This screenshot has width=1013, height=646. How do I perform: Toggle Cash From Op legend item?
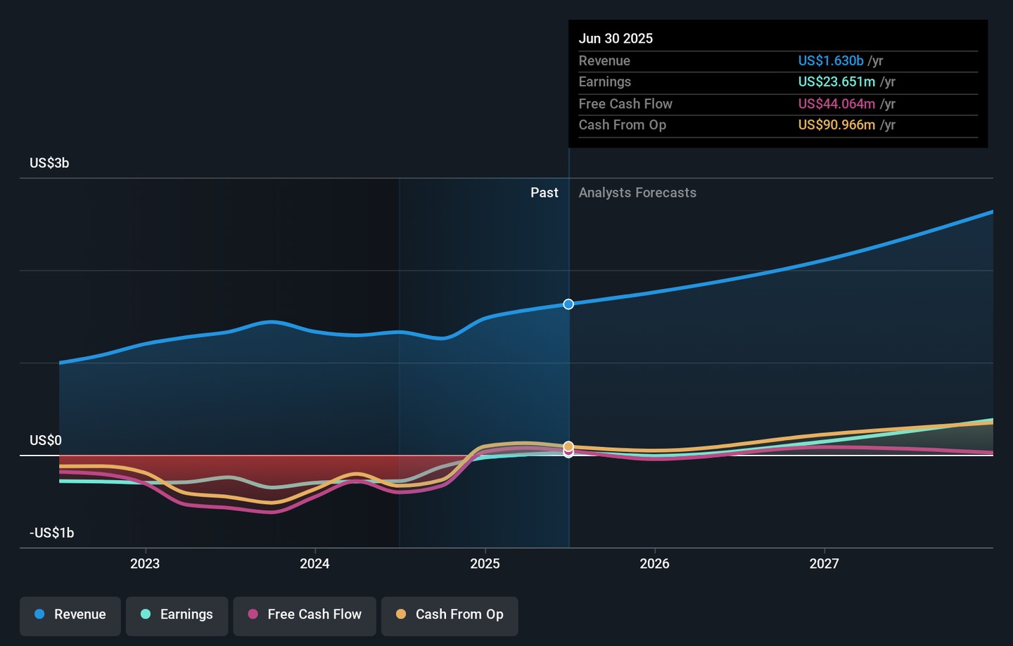pos(450,615)
